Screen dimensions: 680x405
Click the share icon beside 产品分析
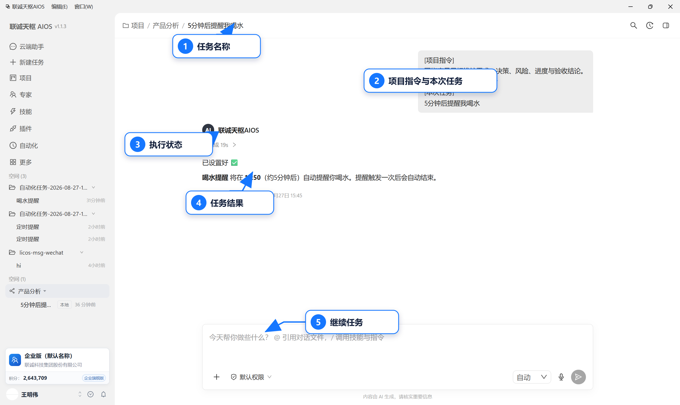[x=12, y=291]
